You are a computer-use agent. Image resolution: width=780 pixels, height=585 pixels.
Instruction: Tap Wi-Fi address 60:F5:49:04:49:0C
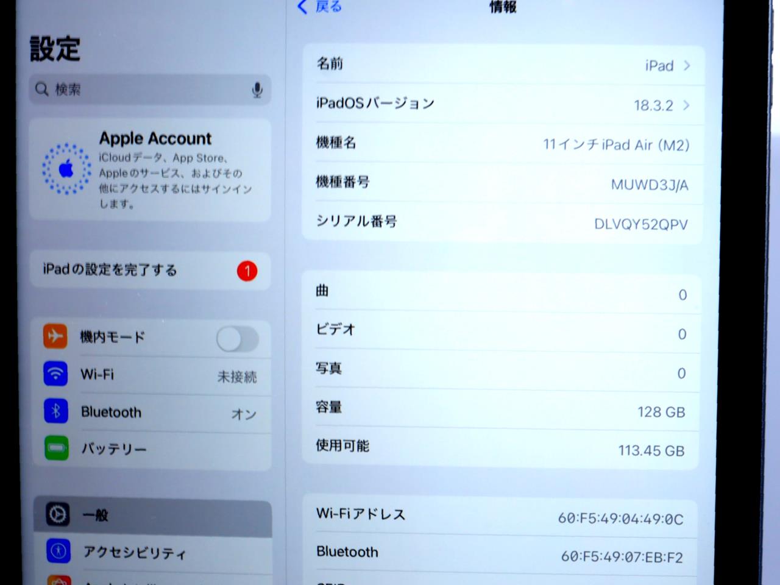[620, 519]
